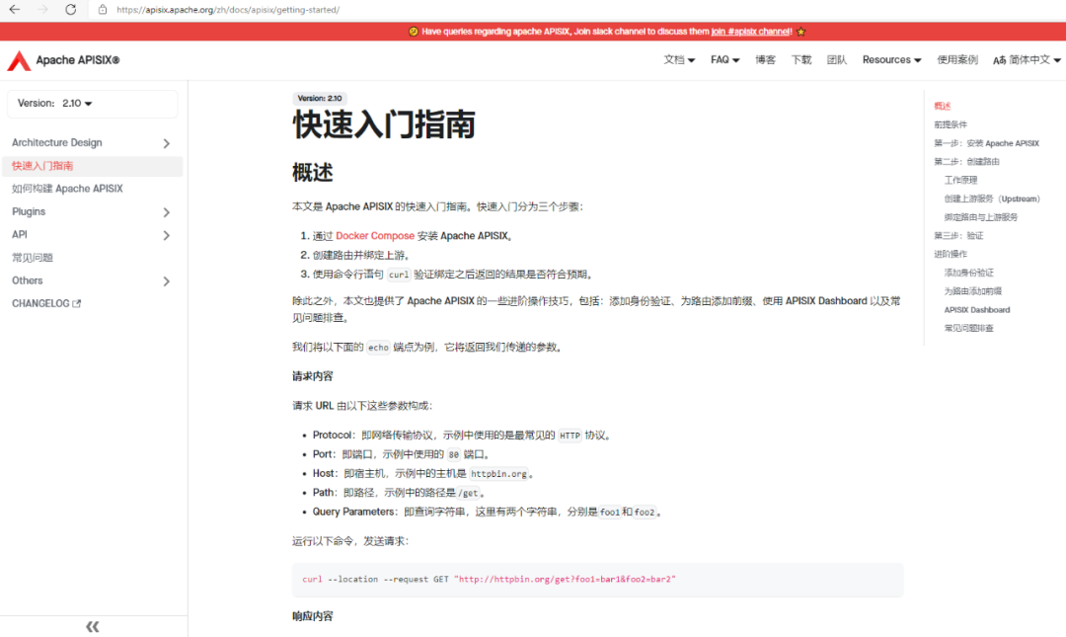Open the Docker Compose link
The height and width of the screenshot is (637, 1066).
tap(375, 236)
